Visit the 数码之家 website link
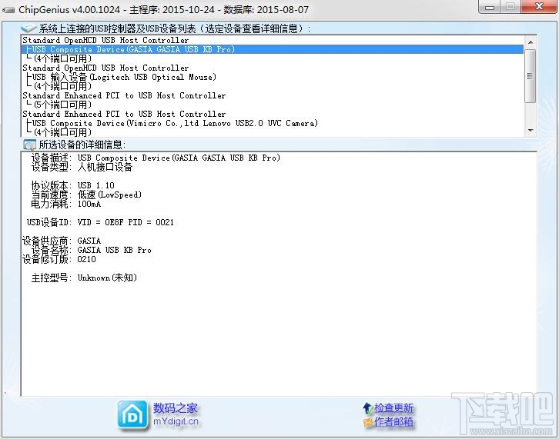This screenshot has height=439, width=559. (175, 408)
